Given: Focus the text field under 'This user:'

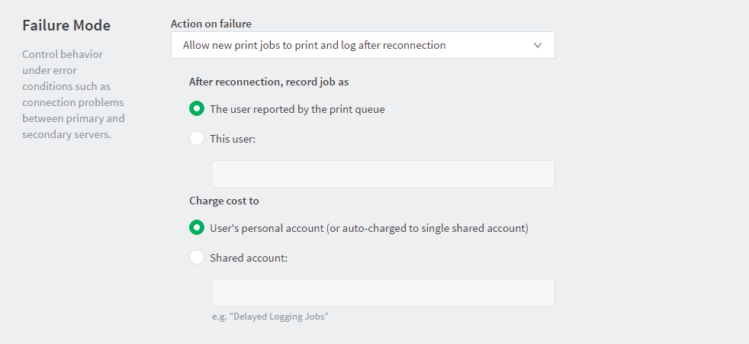Looking at the screenshot, I should point(383,174).
